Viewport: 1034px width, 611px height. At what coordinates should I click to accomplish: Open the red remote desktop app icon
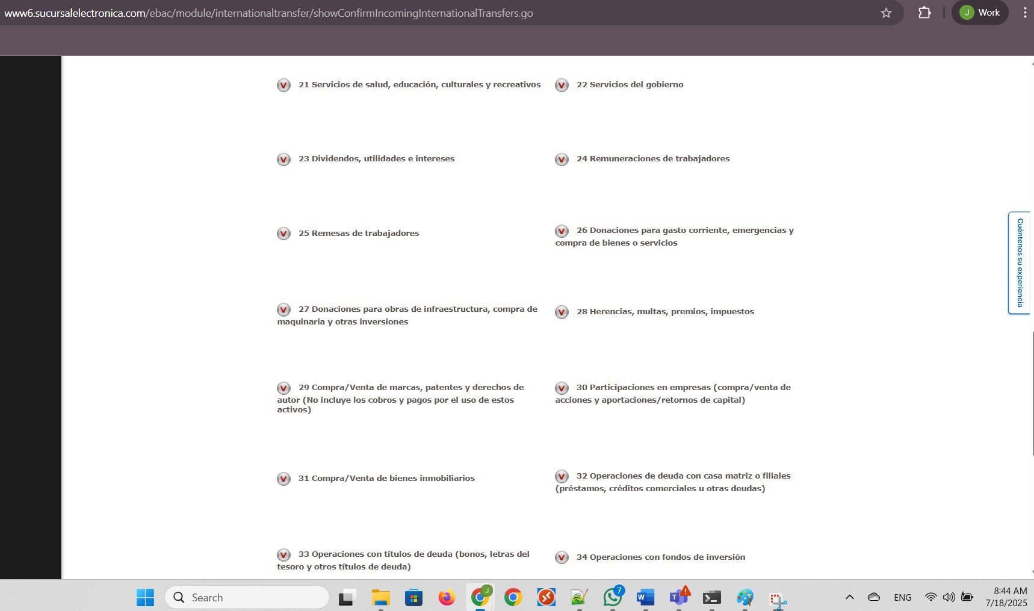click(546, 597)
